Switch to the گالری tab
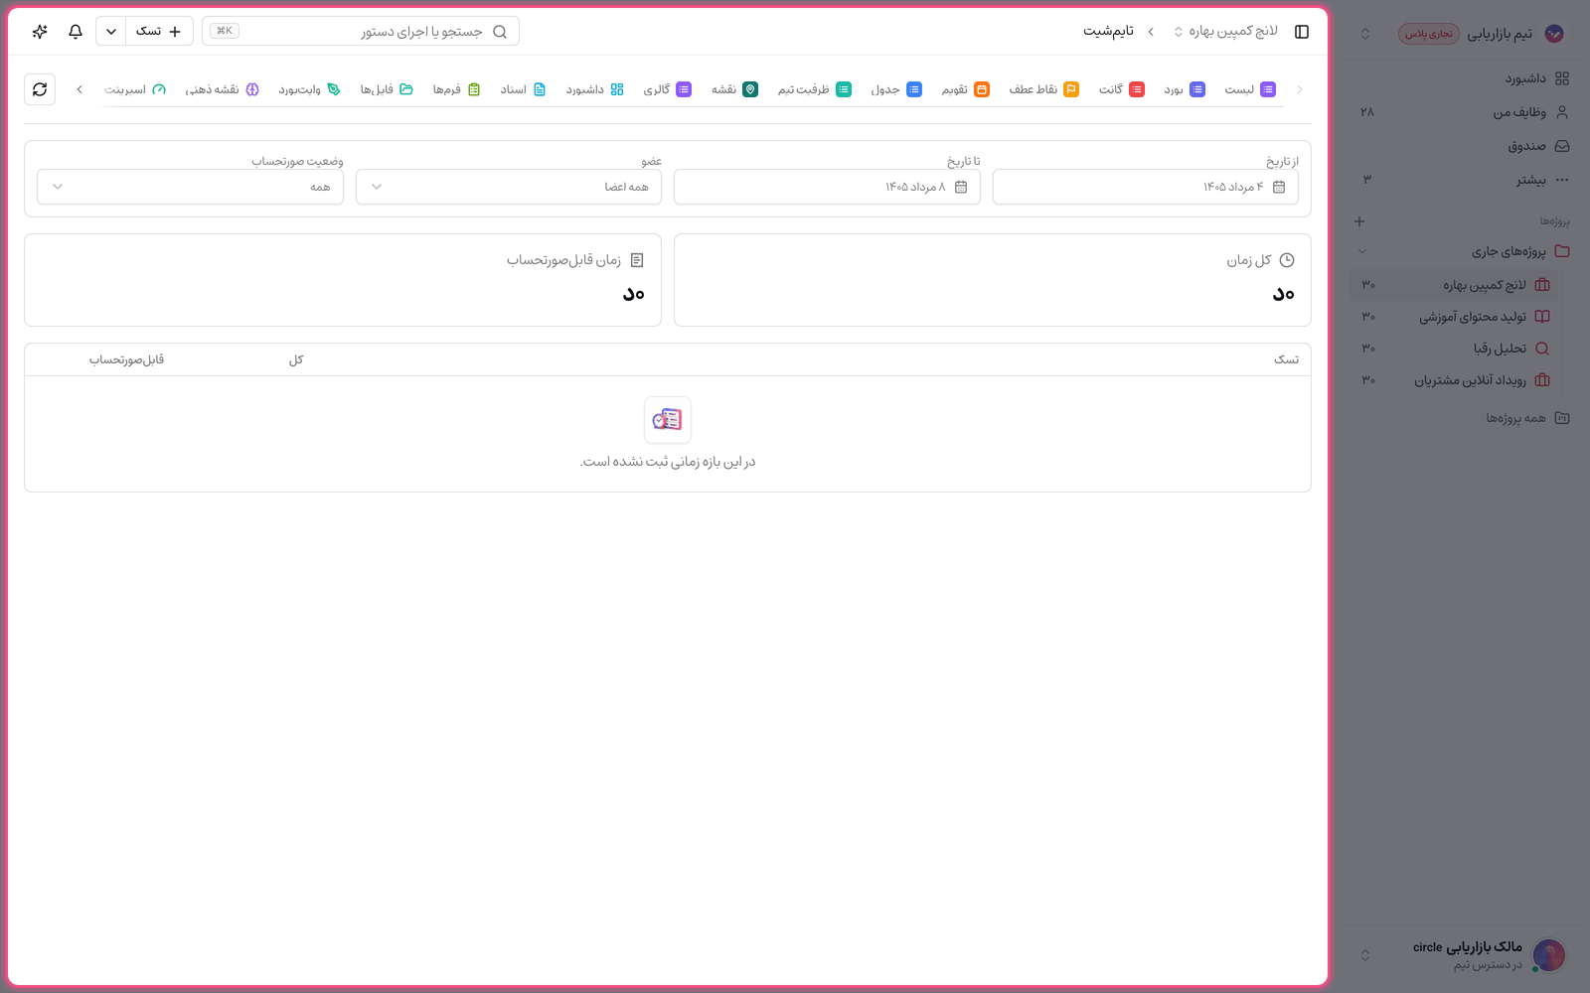1590x993 pixels. tap(667, 89)
